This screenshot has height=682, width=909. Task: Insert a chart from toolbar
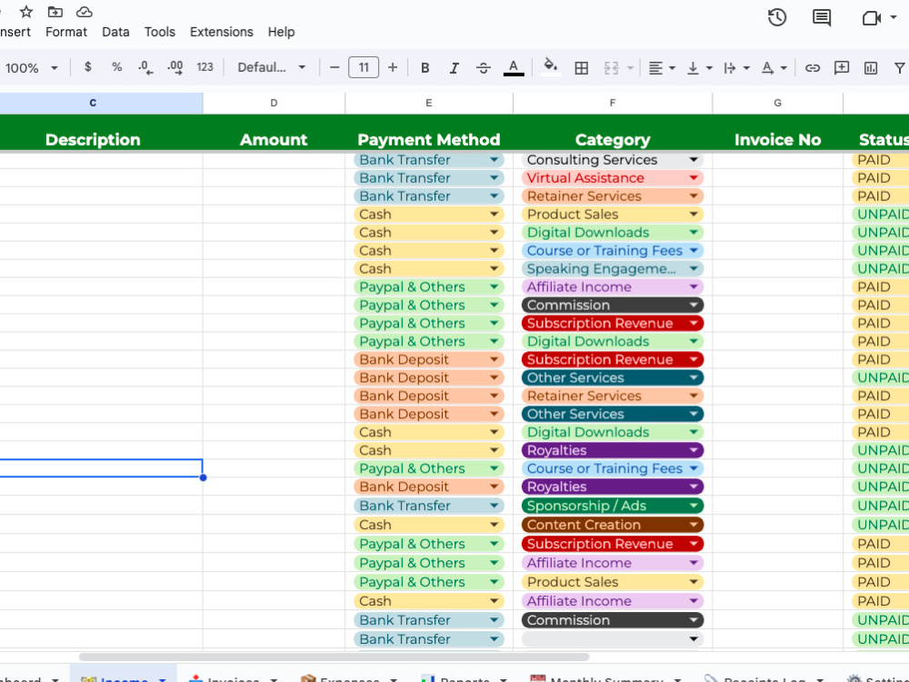pyautogui.click(x=870, y=68)
